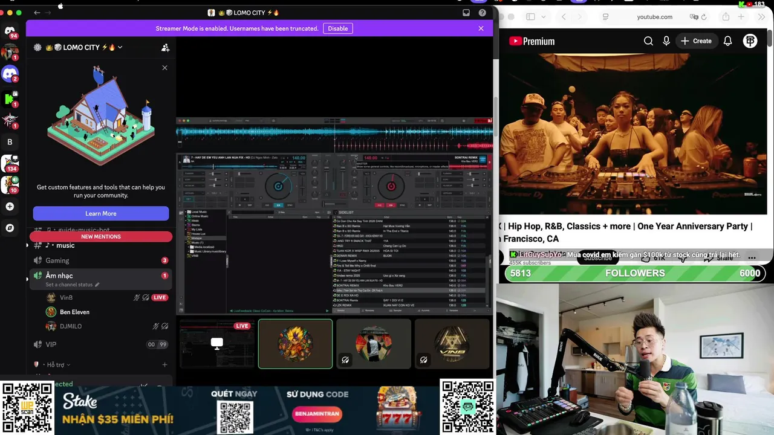The image size is (774, 435).
Task: Go to YouTube Premium home logo
Action: tap(532, 41)
